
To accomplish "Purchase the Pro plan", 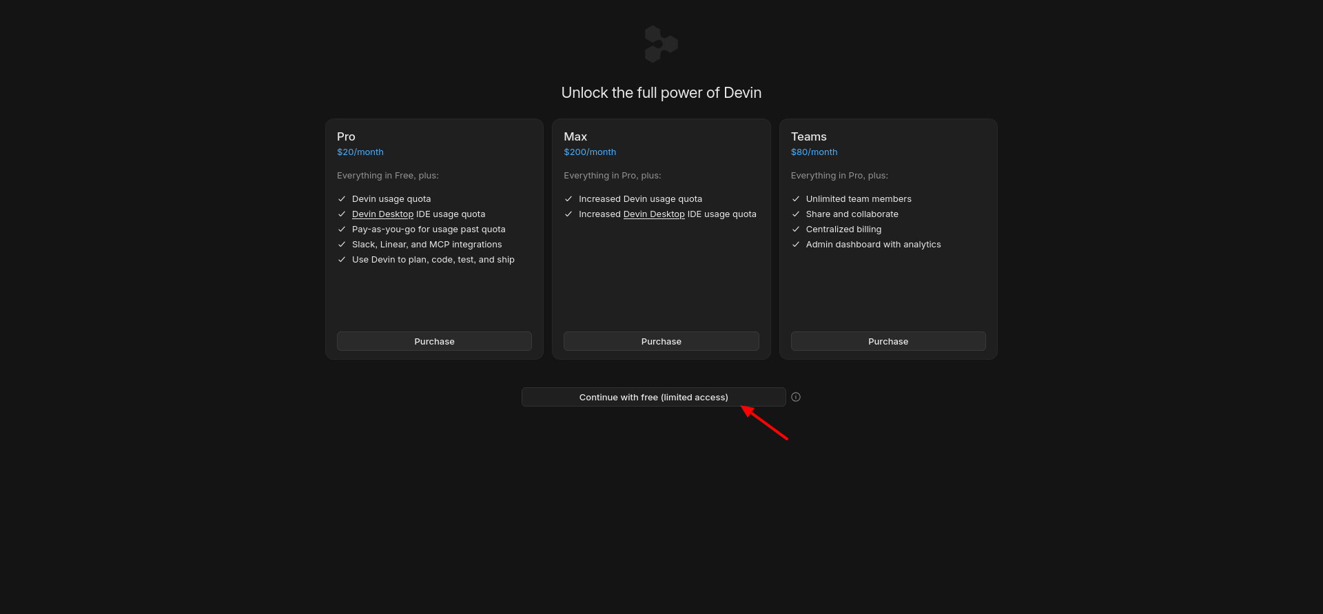I will tap(434, 341).
